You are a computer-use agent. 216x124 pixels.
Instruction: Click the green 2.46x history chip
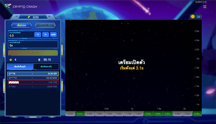[197, 114]
